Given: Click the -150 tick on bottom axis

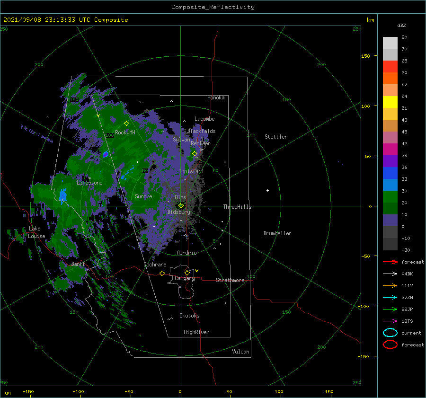Looking at the screenshot, I should click(28, 391).
